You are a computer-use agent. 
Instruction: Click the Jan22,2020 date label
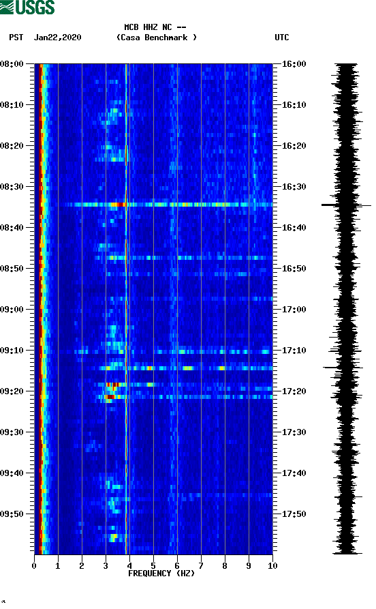pos(57,38)
